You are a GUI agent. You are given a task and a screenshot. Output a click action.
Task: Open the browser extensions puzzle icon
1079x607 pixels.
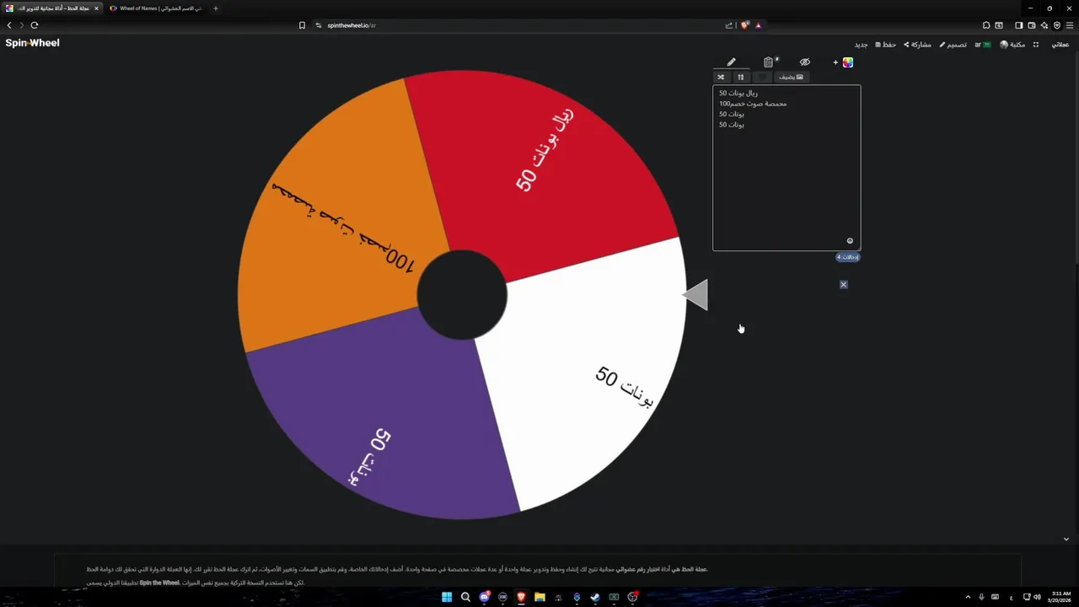click(986, 25)
